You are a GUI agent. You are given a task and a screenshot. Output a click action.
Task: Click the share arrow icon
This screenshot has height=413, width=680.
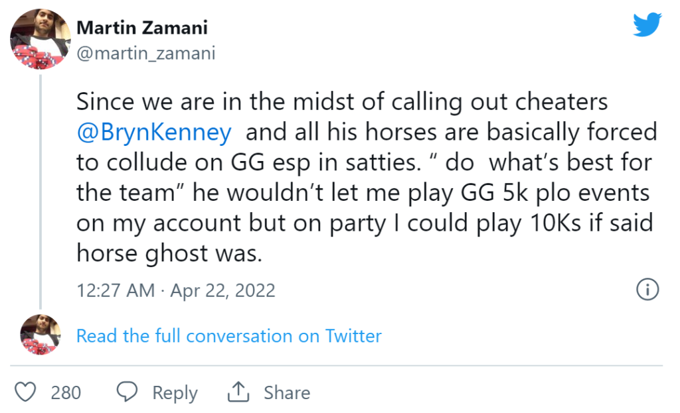[237, 392]
